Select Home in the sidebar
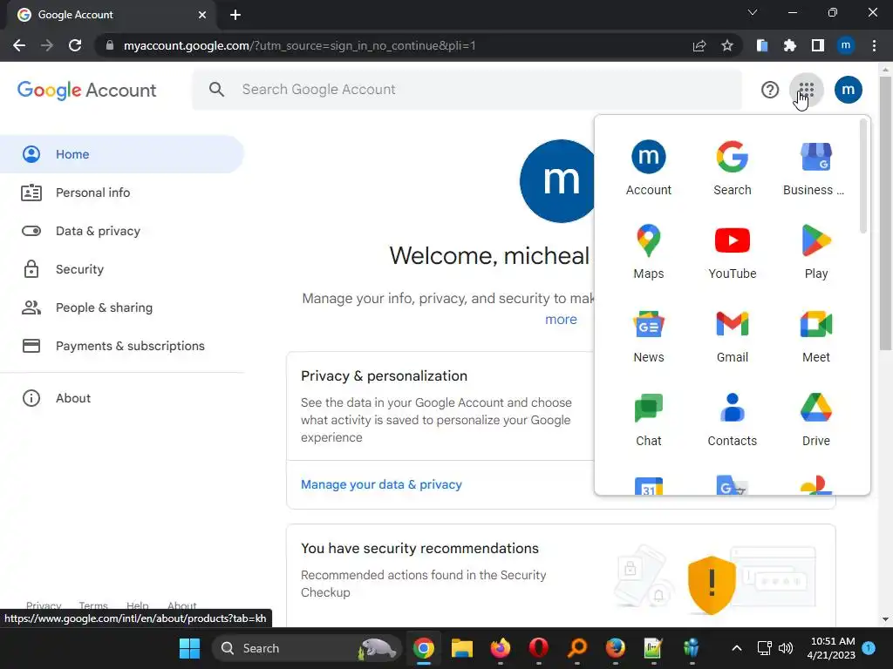The image size is (893, 669). click(122, 154)
